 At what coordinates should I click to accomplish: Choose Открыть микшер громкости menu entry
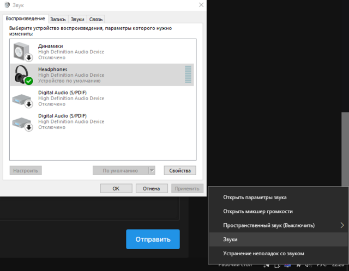click(257, 211)
